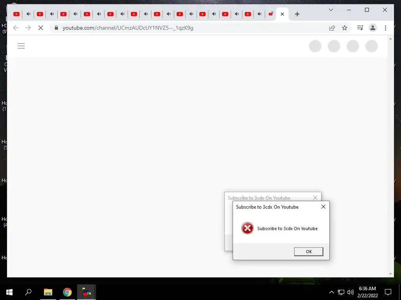The height and width of the screenshot is (300, 401).
Task: Click the red error icon in the dialog
Action: [x=247, y=228]
